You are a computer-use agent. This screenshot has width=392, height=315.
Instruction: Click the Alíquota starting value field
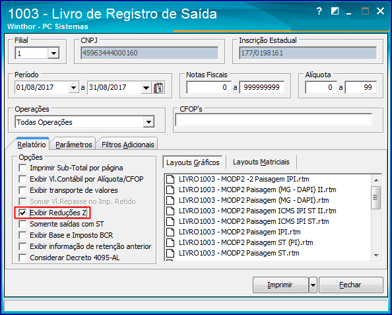(x=321, y=88)
